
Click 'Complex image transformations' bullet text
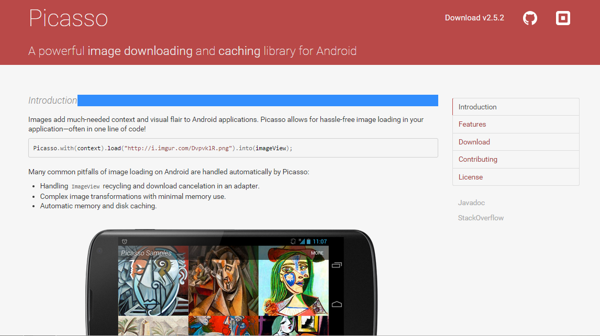pyautogui.click(x=133, y=196)
